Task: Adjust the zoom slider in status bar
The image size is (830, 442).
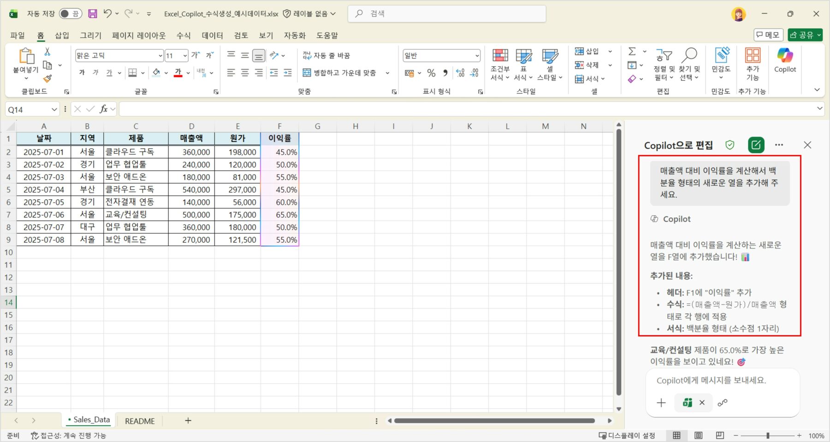Action: [x=768, y=436]
